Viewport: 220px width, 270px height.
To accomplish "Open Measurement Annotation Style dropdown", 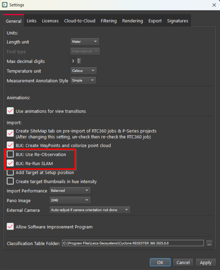I will coord(83,81).
